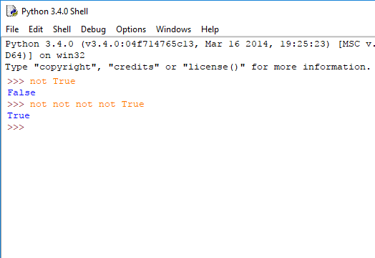The width and height of the screenshot is (375, 258).
Task: Click the Python IDLE icon in title bar
Action: (12, 11)
